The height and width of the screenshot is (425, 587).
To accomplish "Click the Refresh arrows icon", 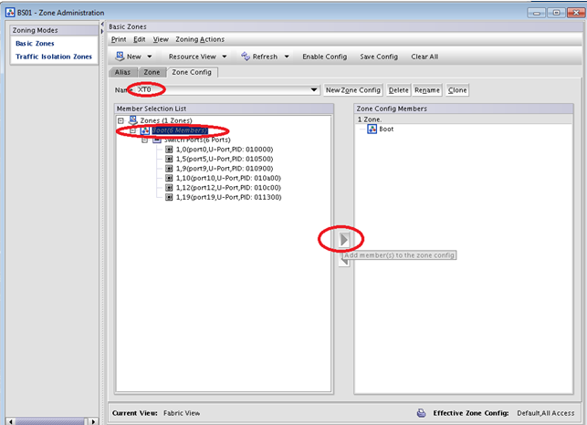I will point(245,57).
